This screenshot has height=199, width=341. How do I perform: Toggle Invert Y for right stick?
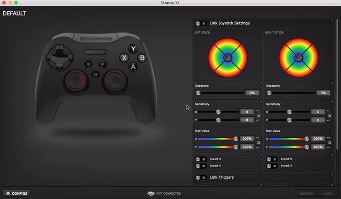coord(272,166)
